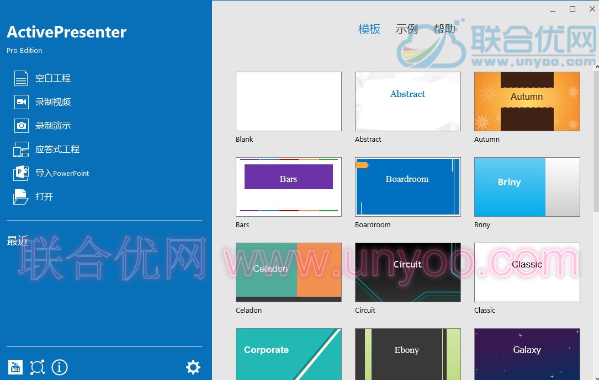
Task: Select the Classic template thumbnail
Action: [527, 272]
